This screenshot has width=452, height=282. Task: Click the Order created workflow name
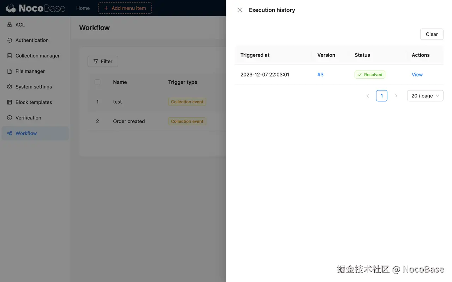coord(129,121)
